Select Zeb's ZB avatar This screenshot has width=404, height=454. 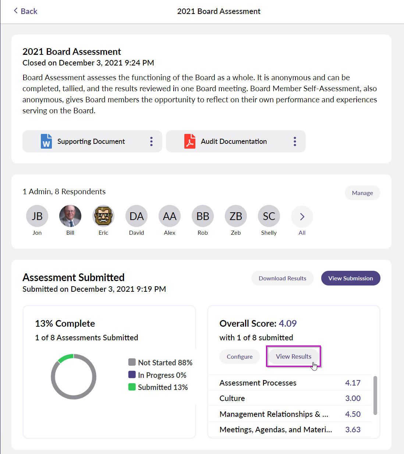[236, 216]
